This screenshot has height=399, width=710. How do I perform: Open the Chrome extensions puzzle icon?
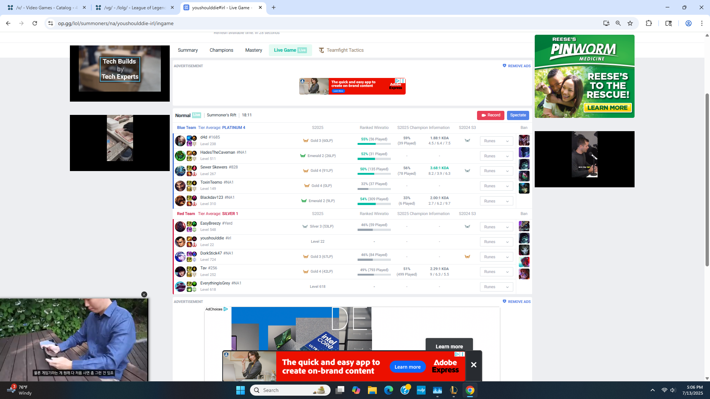(649, 23)
